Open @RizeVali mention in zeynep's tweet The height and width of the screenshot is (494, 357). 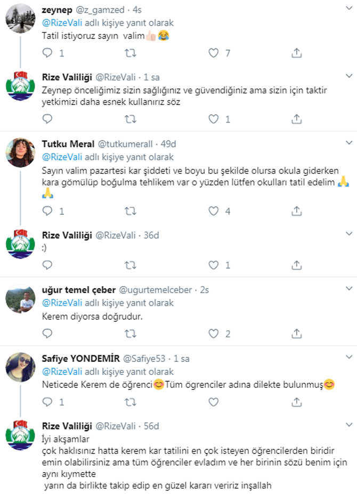click(x=60, y=23)
